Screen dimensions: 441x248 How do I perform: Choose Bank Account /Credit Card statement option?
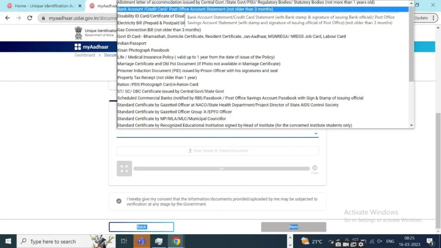pos(195,9)
